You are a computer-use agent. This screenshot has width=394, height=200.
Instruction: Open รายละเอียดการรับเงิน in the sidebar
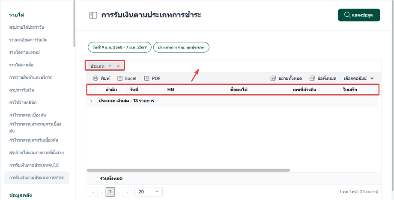(x=28, y=40)
